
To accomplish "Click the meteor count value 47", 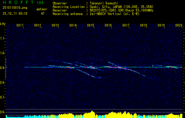I will pos(43,14).
